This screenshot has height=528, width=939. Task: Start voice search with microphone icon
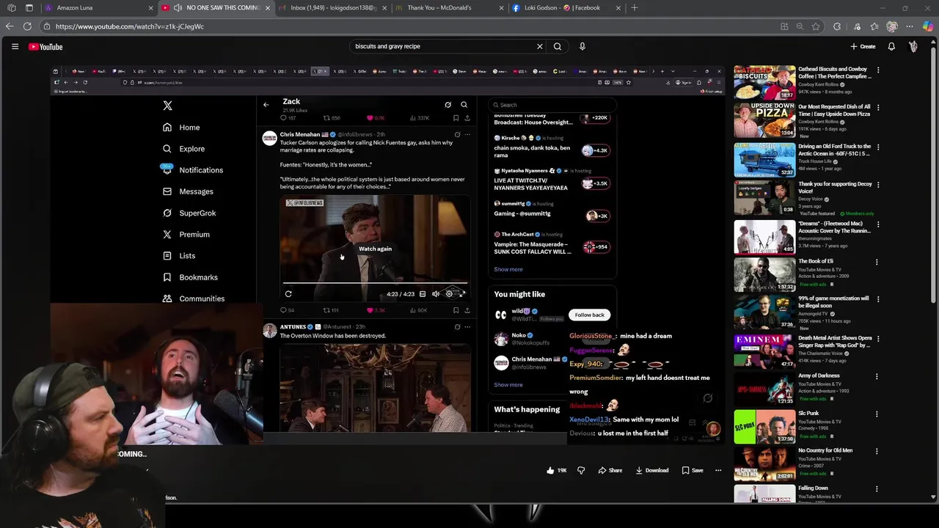[582, 46]
